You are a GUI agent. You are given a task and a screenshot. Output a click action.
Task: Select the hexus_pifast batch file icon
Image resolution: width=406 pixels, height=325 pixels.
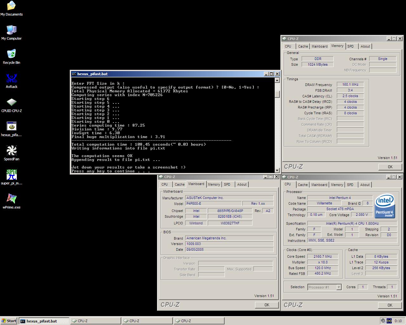(x=11, y=129)
